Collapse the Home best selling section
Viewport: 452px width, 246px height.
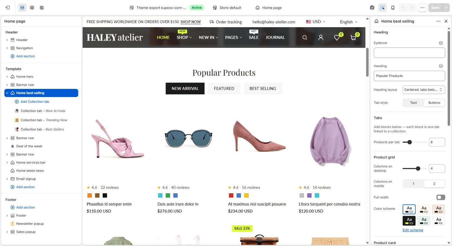point(7,93)
